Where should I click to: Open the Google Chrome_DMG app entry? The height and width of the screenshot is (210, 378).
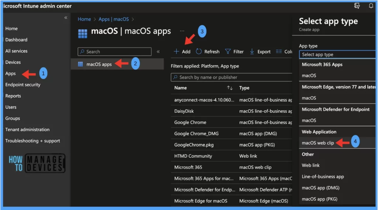(x=231, y=133)
